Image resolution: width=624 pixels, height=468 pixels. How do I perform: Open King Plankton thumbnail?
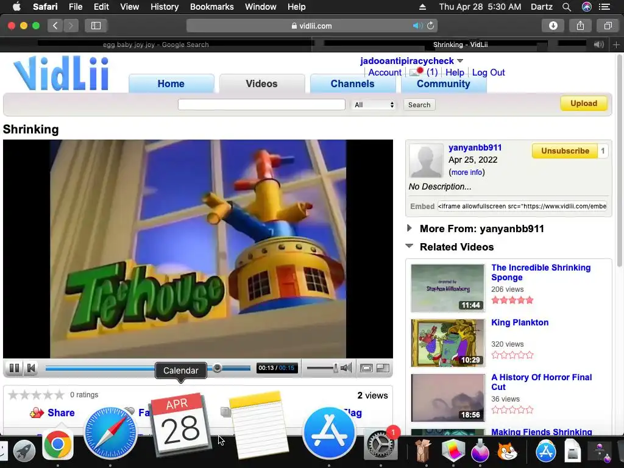pyautogui.click(x=448, y=342)
